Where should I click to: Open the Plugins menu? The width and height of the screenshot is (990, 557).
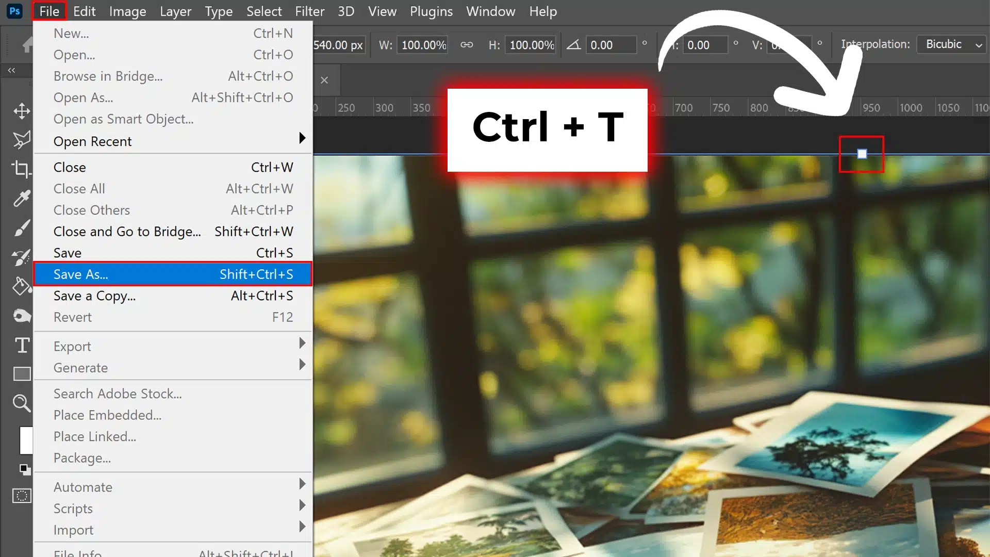coord(431,11)
